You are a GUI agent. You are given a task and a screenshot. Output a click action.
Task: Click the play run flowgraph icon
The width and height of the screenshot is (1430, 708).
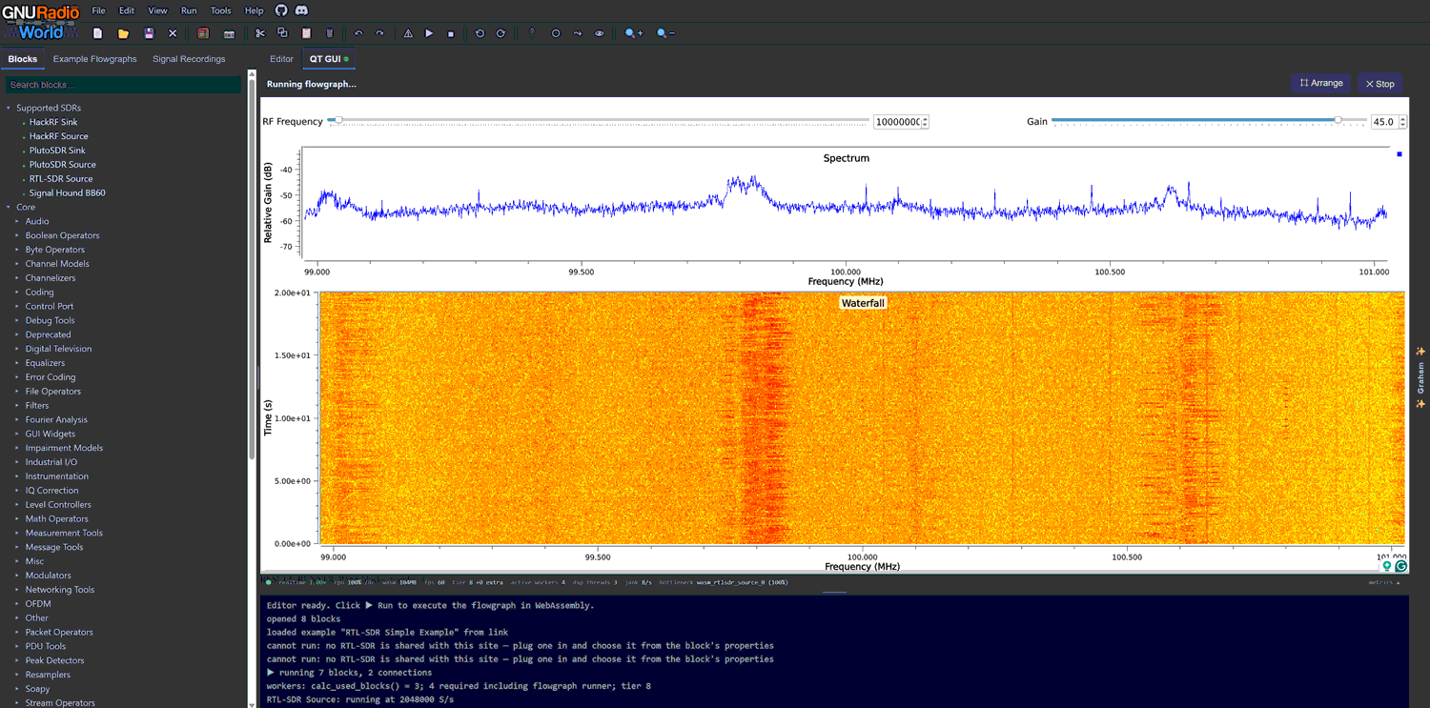click(429, 33)
